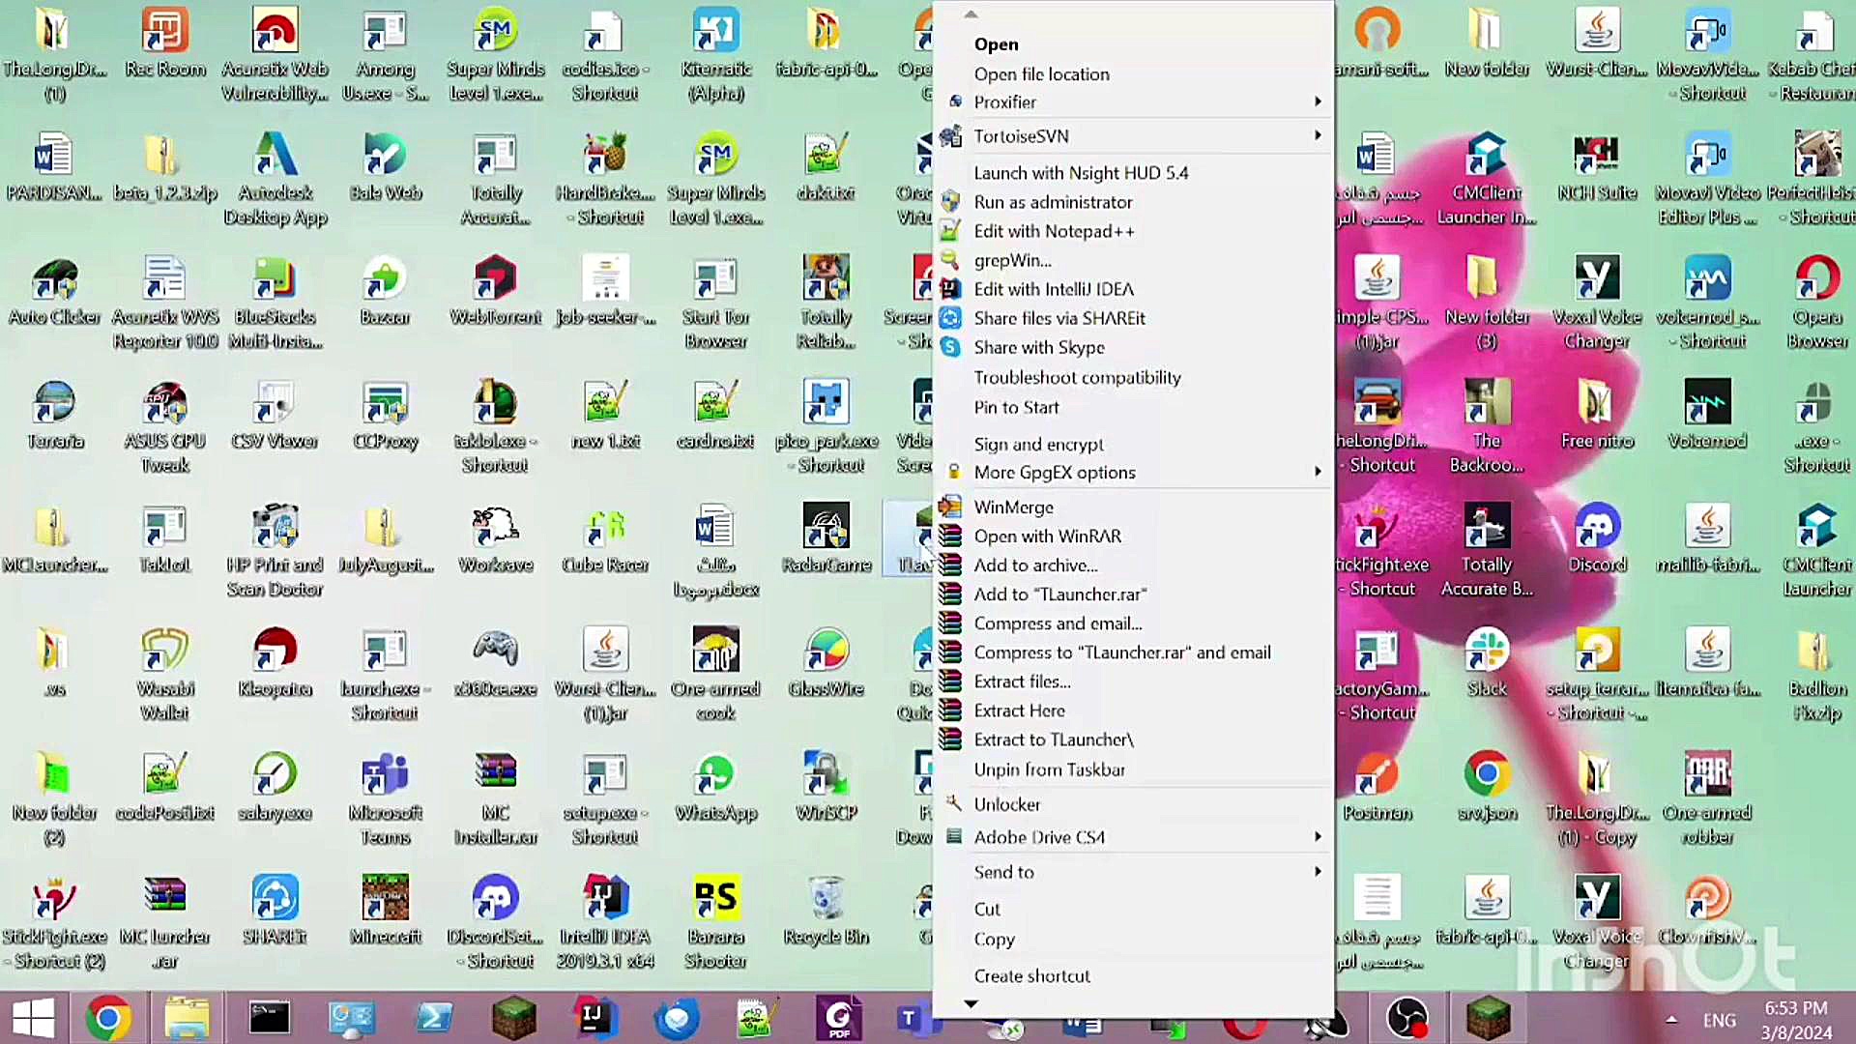
Task: Select the Slack desktop icon
Action: tap(1487, 661)
